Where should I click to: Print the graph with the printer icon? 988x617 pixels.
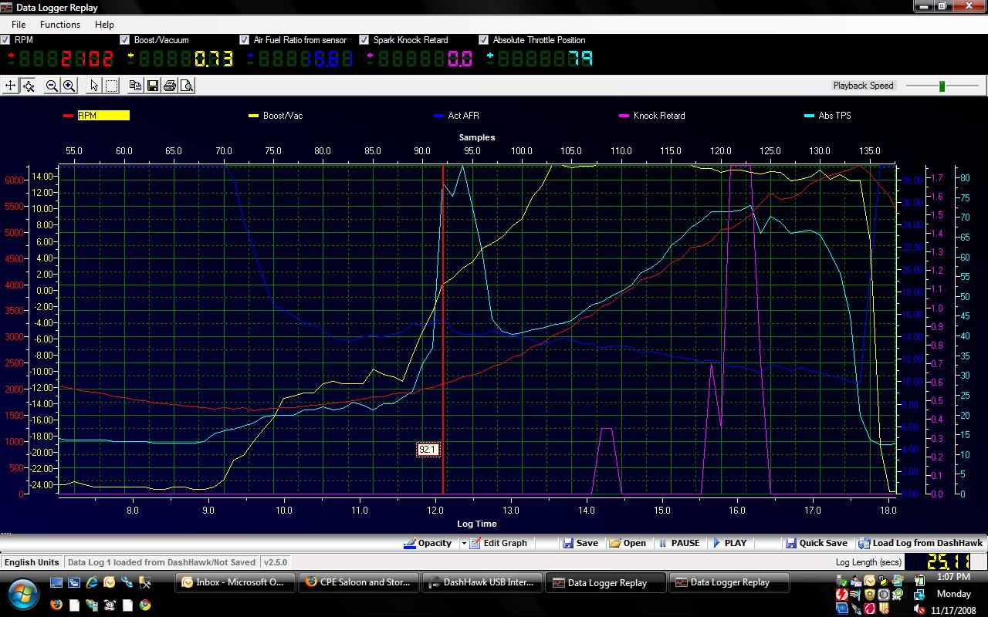click(169, 86)
